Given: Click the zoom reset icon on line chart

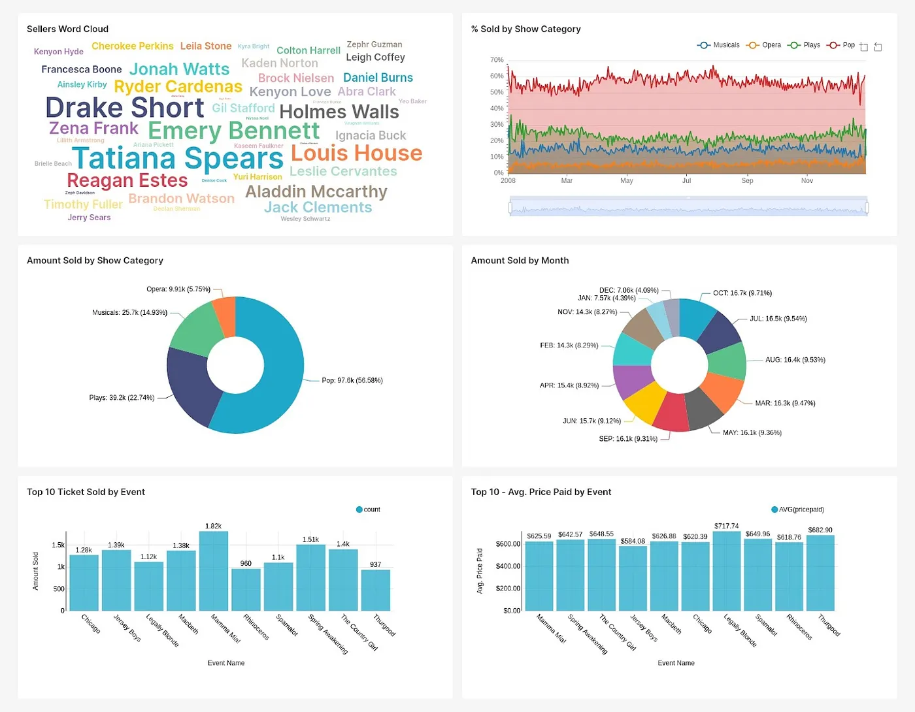Looking at the screenshot, I should 878,46.
